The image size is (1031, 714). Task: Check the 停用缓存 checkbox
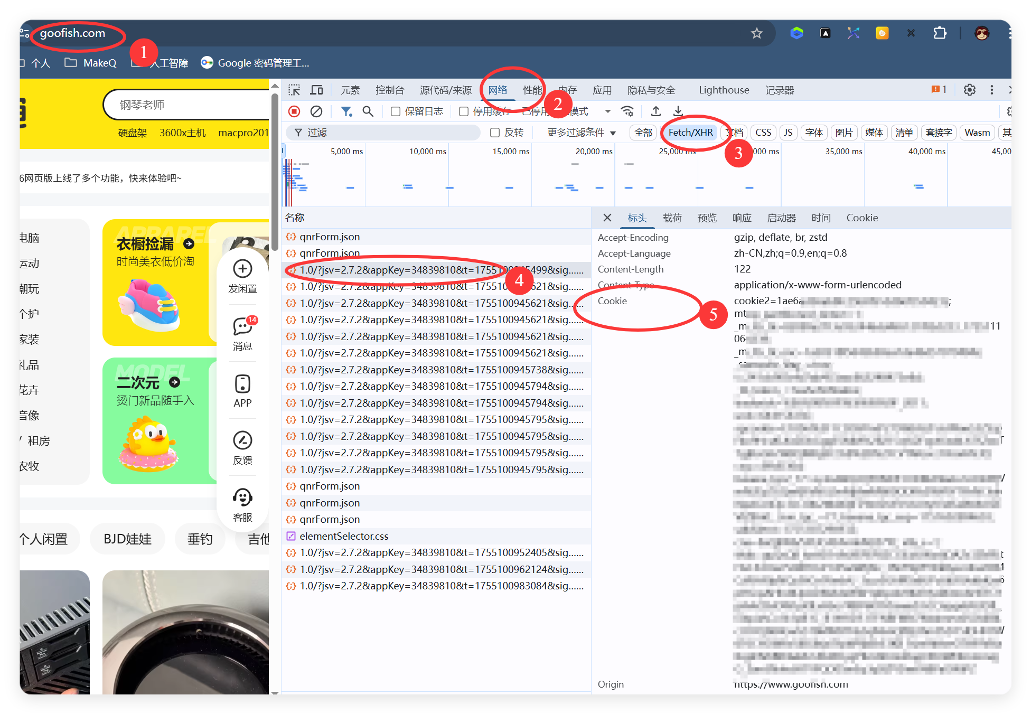(x=464, y=111)
